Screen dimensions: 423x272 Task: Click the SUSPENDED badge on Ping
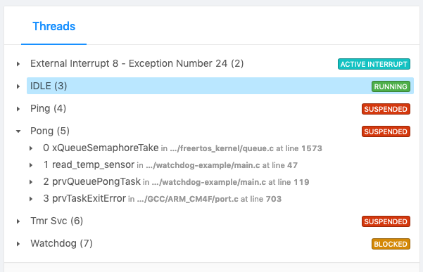[386, 109]
